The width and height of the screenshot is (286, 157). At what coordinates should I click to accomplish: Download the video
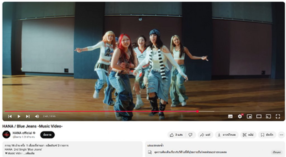(x=227, y=135)
